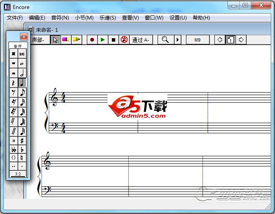Pick the whole note in palette

(22, 63)
